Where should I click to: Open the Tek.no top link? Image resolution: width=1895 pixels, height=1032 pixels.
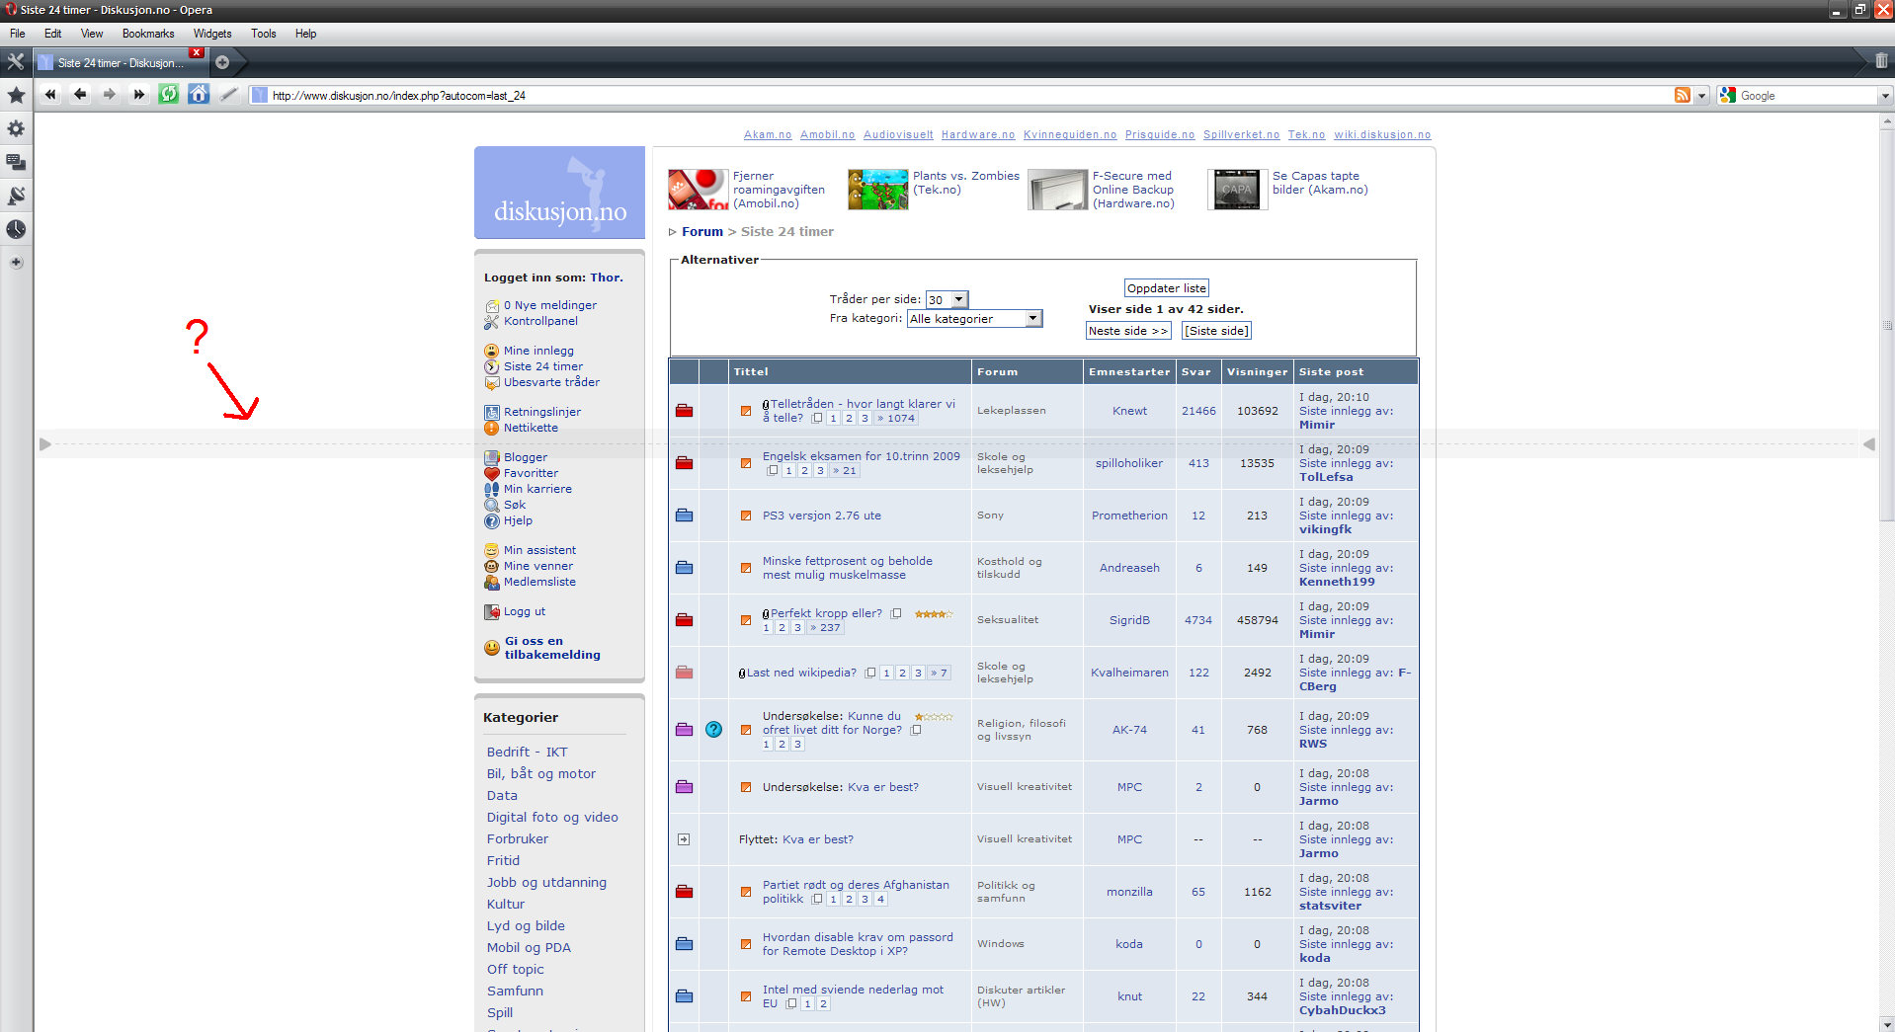coord(1306,135)
